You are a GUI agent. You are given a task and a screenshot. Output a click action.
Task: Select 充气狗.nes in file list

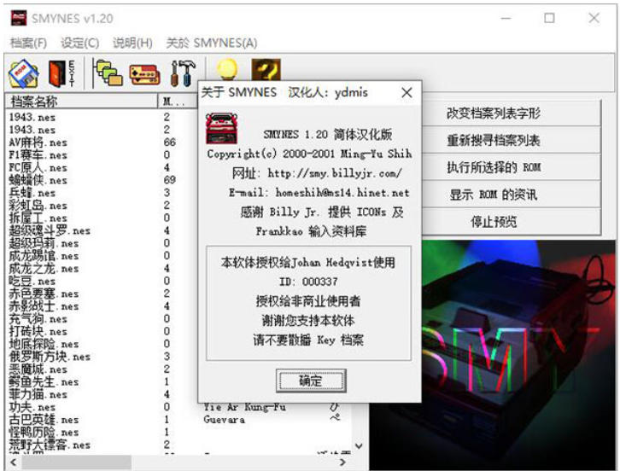pos(38,319)
